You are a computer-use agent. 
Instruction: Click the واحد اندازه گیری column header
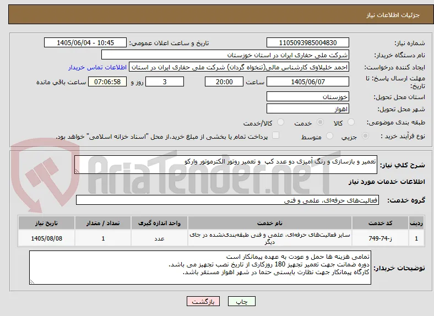(x=159, y=223)
